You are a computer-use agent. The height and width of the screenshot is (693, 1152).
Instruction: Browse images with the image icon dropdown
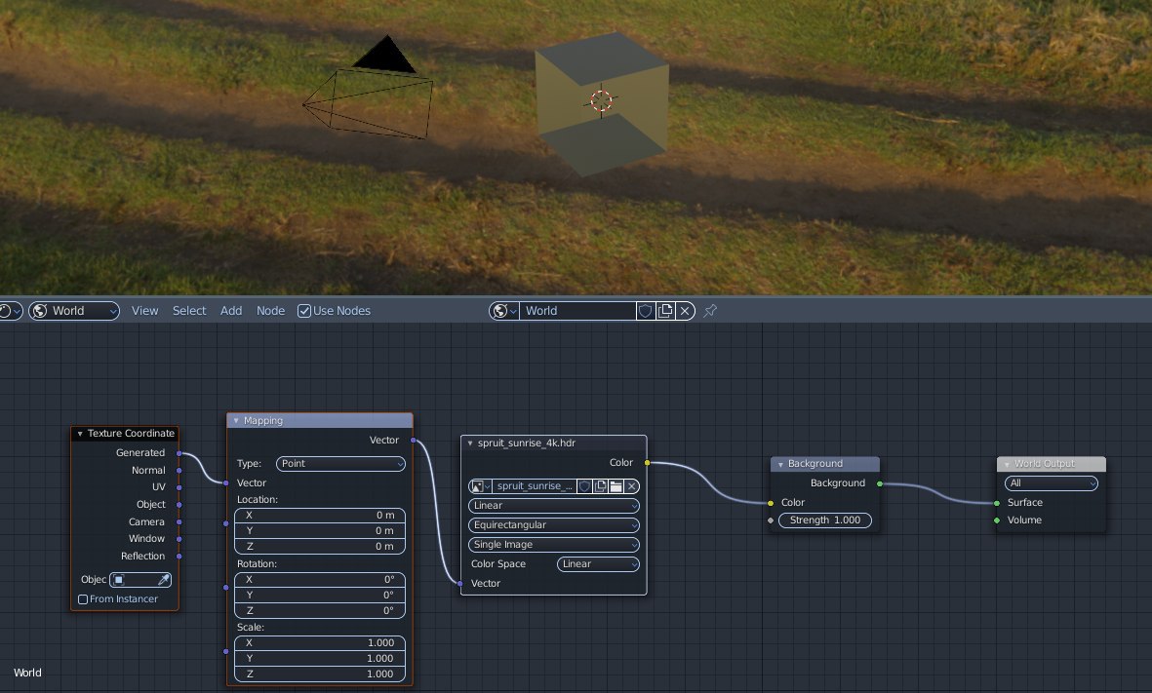[480, 486]
